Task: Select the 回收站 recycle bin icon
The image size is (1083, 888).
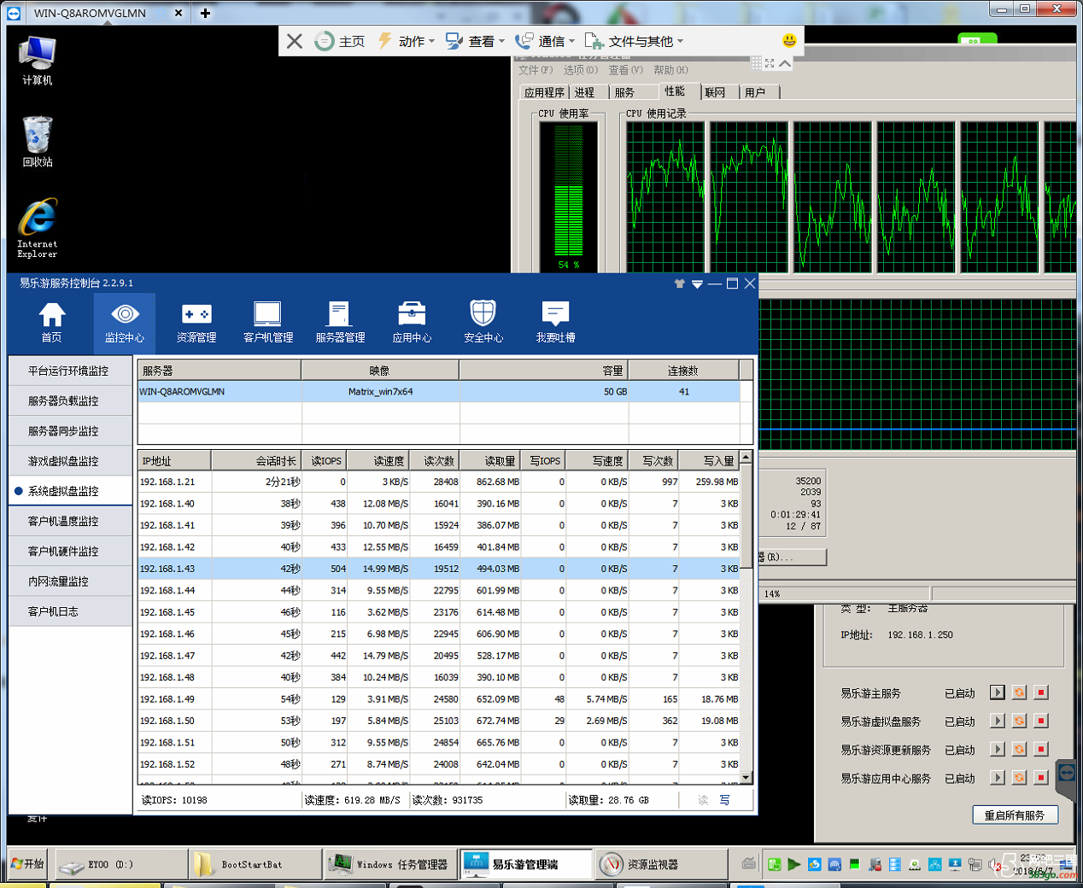Action: pyautogui.click(x=38, y=142)
